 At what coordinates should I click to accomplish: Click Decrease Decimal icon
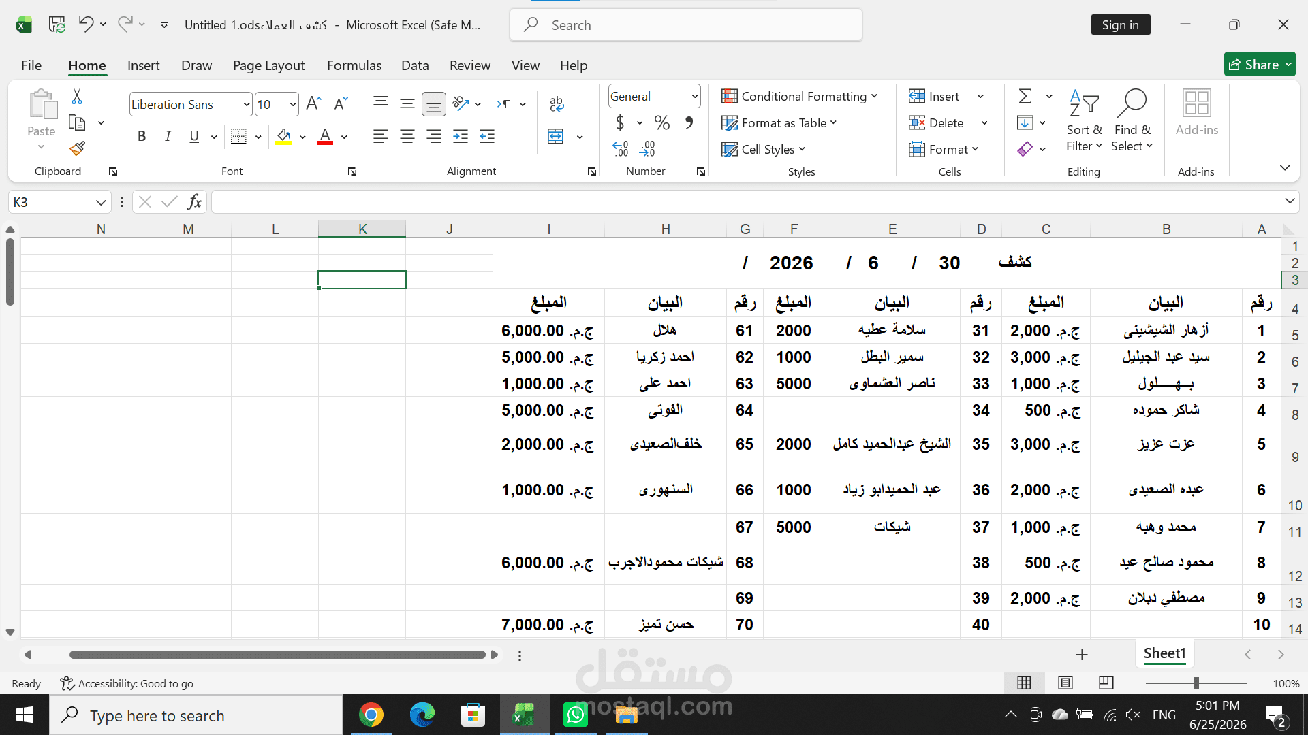[647, 148]
